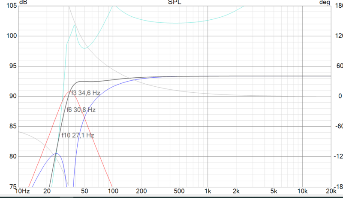Click the 100 frequency tick label
Image resolution: width=343 pixels, height=198 pixels.
tap(113, 191)
